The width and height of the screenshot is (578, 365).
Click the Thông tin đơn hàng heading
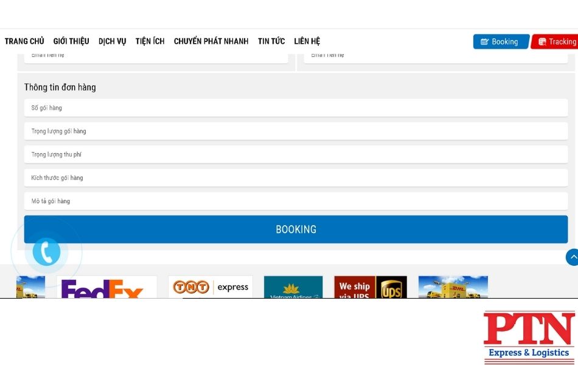click(x=60, y=88)
